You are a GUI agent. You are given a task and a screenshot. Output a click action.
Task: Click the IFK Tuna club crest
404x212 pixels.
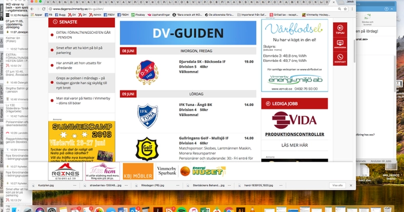click(x=147, y=116)
